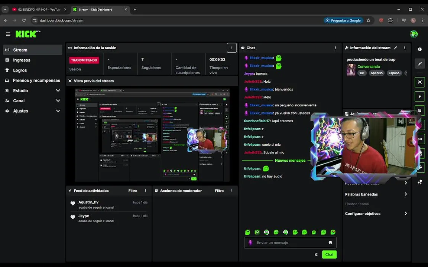Open the Información del stream three-dot menu
The width and height of the screenshot is (428, 267).
pyautogui.click(x=405, y=48)
